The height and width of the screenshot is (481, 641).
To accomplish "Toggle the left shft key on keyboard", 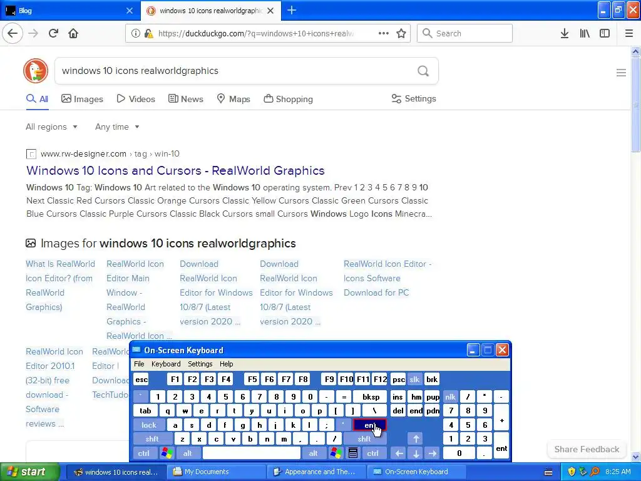I will (152, 439).
